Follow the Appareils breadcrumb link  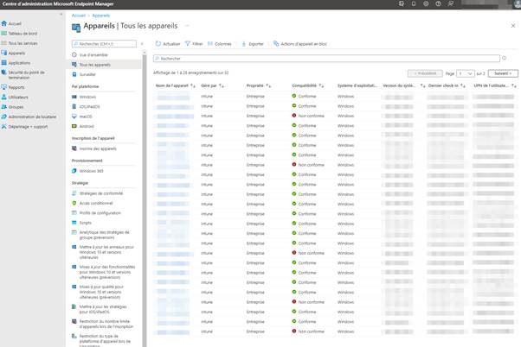pos(100,16)
